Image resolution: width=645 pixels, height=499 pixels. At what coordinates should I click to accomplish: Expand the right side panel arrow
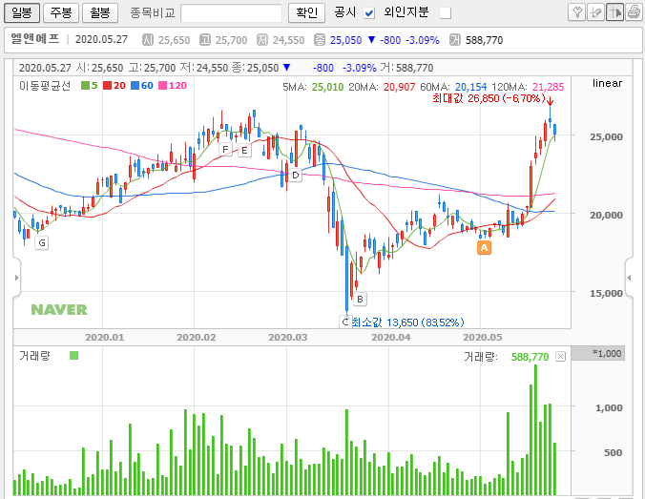(629, 278)
